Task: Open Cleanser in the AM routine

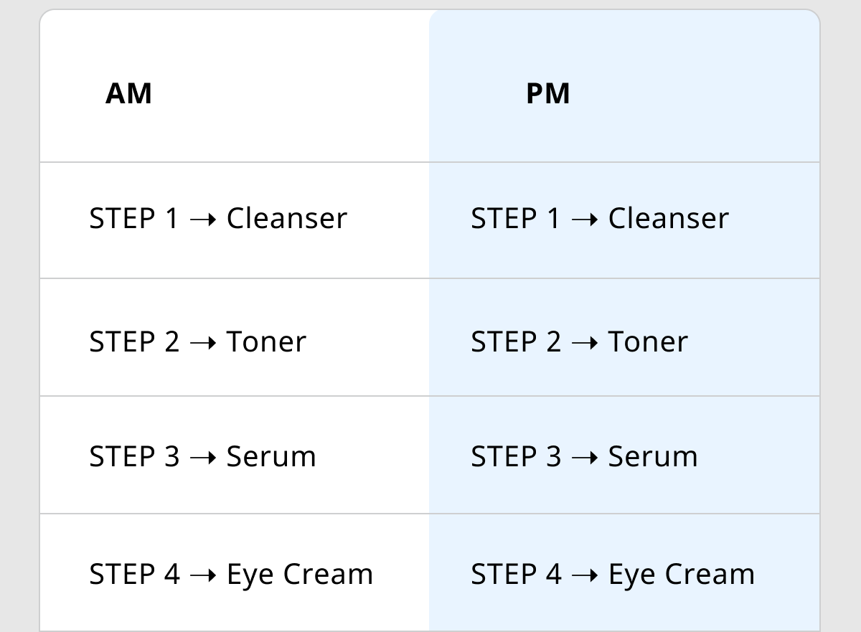Action: (287, 218)
